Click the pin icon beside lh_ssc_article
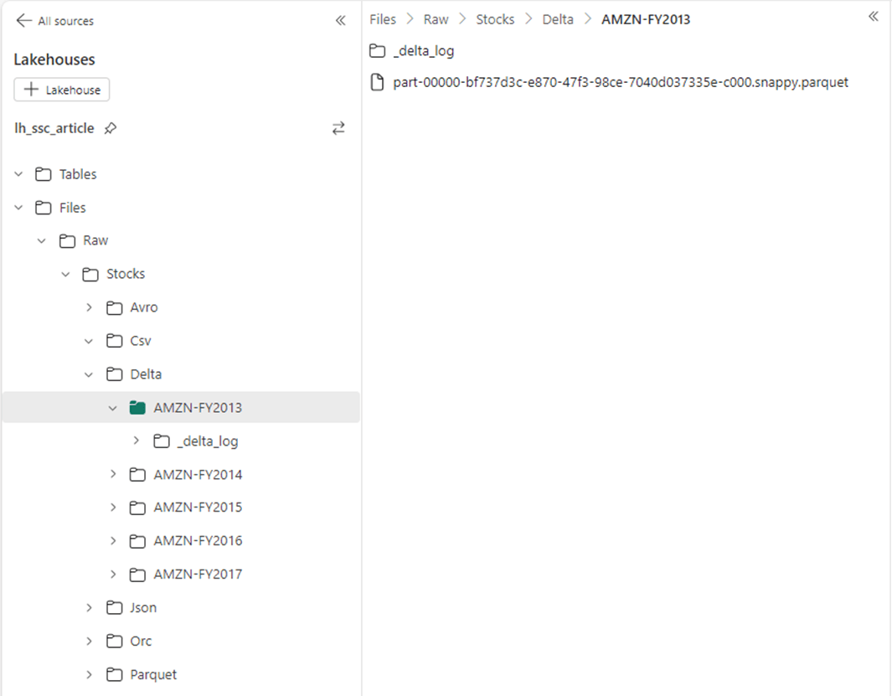The height and width of the screenshot is (696, 892). pyautogui.click(x=110, y=129)
